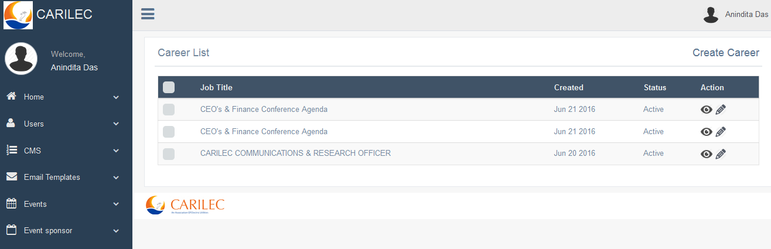
Task: Open the second CEO's & Finance Conference Agenda title
Action: click(264, 131)
